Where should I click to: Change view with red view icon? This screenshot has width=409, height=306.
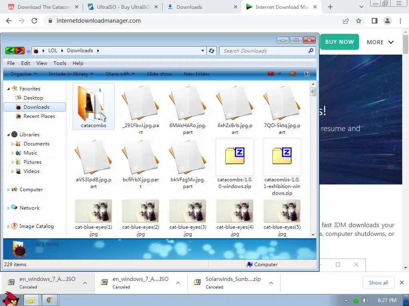(271, 74)
